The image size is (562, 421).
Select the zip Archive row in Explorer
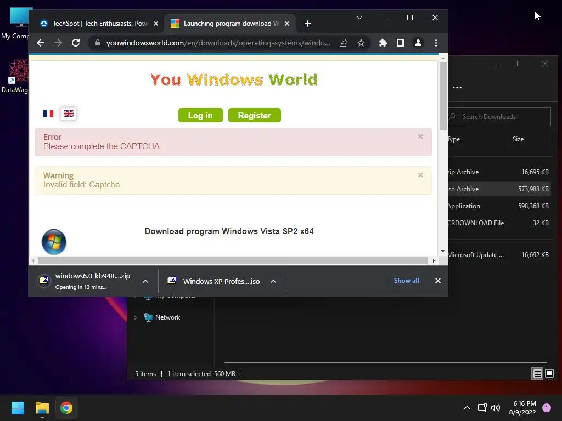click(x=499, y=172)
